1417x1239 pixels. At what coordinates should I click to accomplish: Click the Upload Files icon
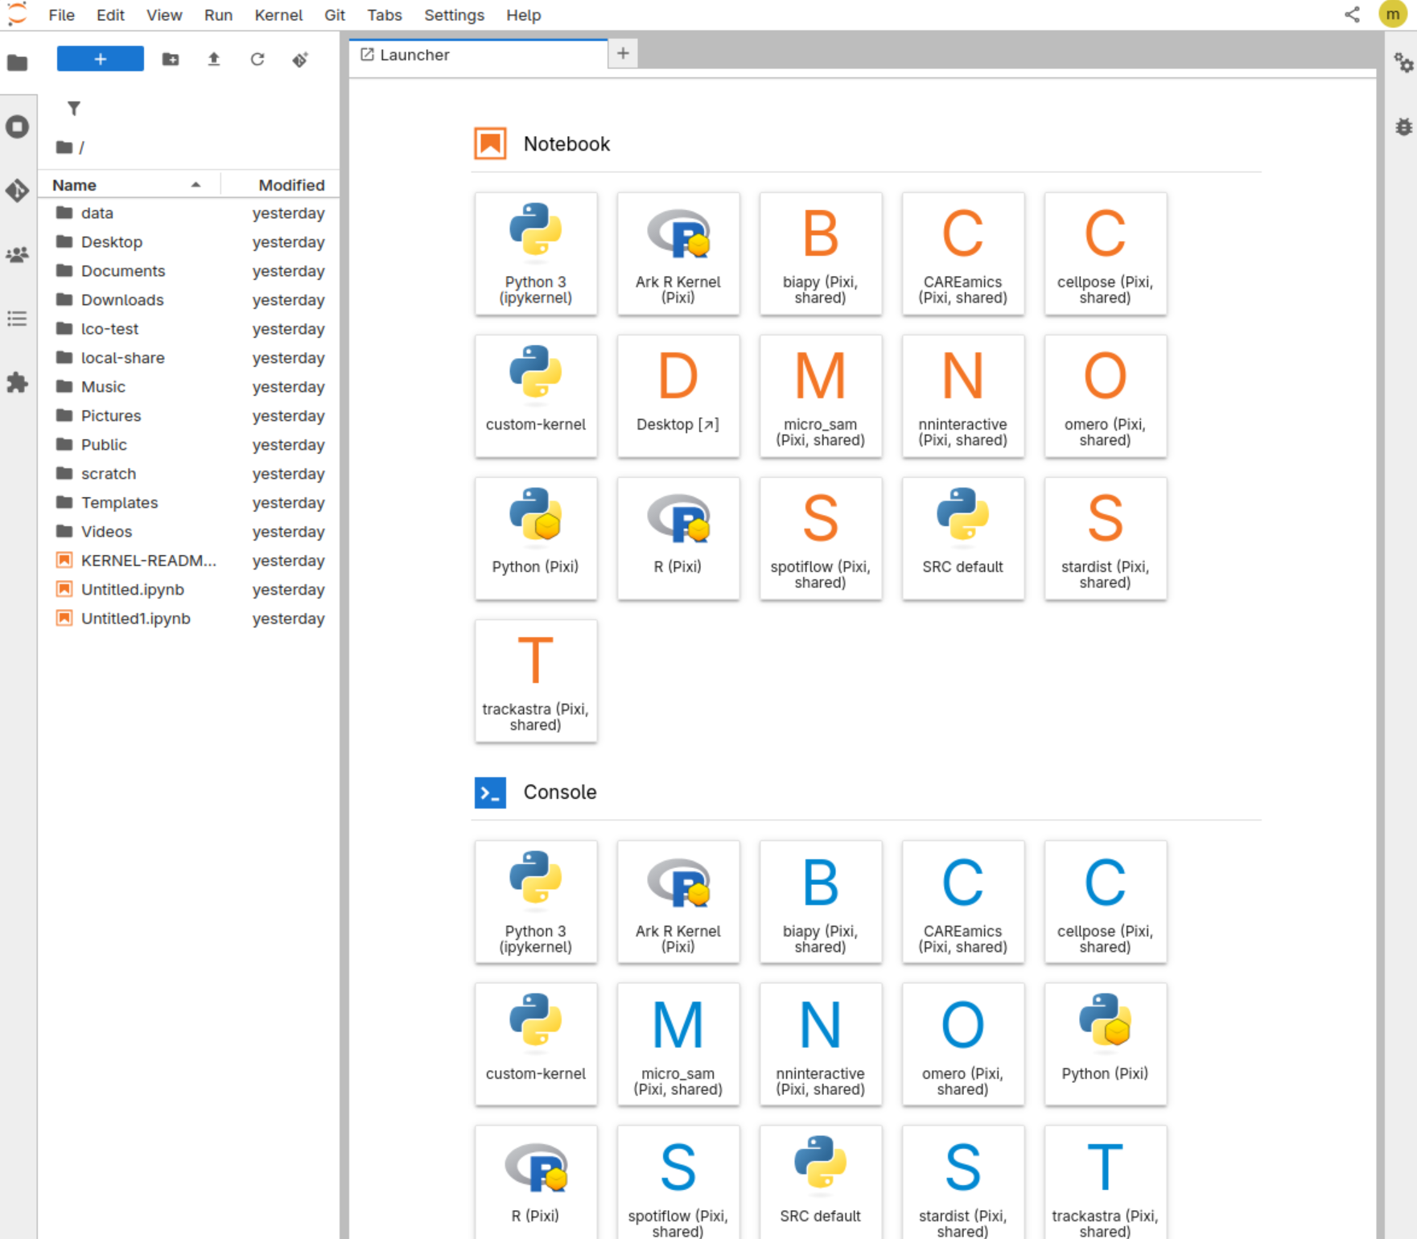click(214, 59)
